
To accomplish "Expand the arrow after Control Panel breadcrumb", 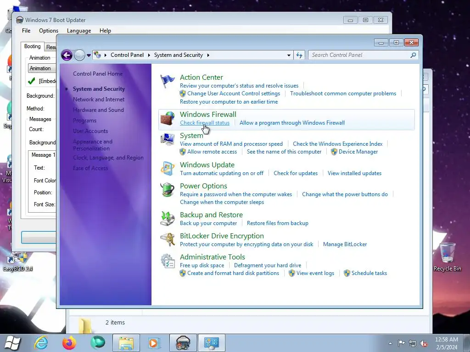I will click(x=149, y=55).
